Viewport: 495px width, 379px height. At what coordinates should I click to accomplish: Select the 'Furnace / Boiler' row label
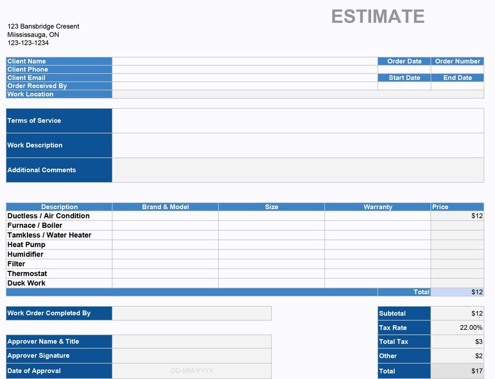click(x=59, y=225)
